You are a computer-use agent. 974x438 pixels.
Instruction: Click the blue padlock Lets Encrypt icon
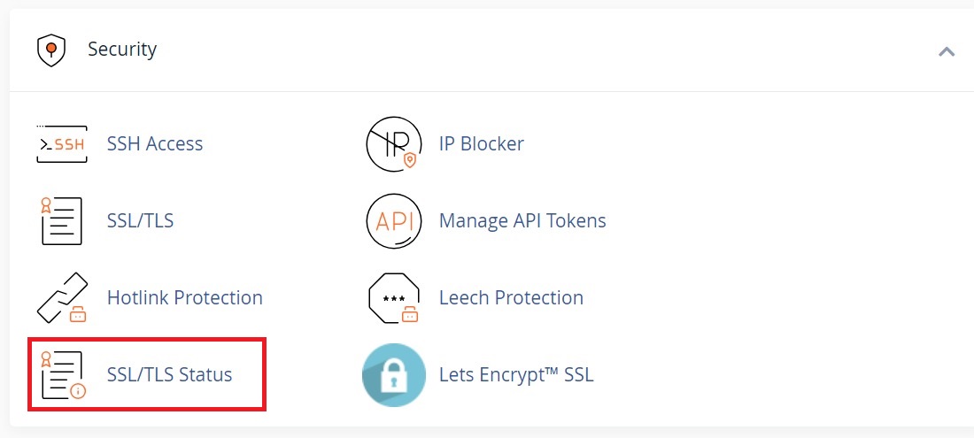click(x=394, y=374)
